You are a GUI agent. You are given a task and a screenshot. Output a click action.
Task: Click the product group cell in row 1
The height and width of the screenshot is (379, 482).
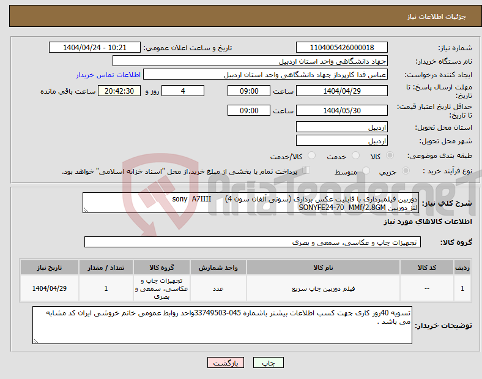pyautogui.click(x=161, y=288)
